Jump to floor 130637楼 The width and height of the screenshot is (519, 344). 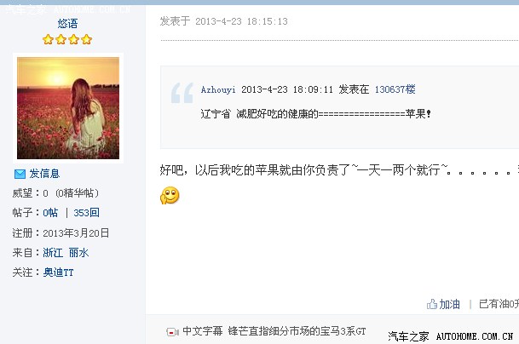(395, 89)
